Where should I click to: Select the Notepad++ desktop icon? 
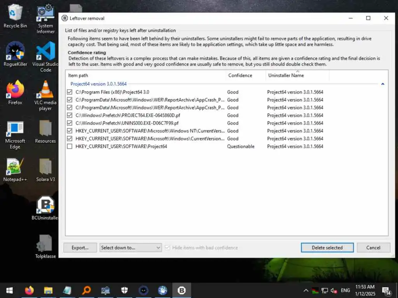tap(15, 170)
